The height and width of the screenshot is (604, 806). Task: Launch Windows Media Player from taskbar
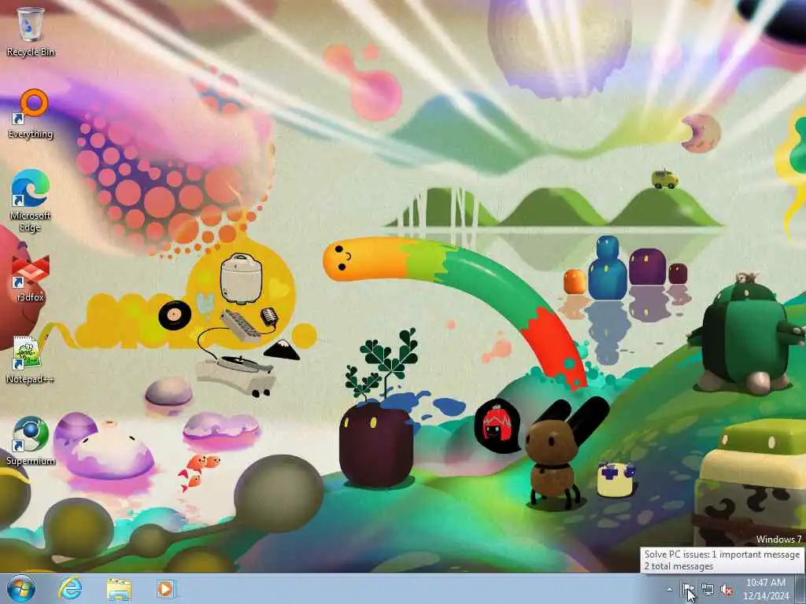pos(165,589)
